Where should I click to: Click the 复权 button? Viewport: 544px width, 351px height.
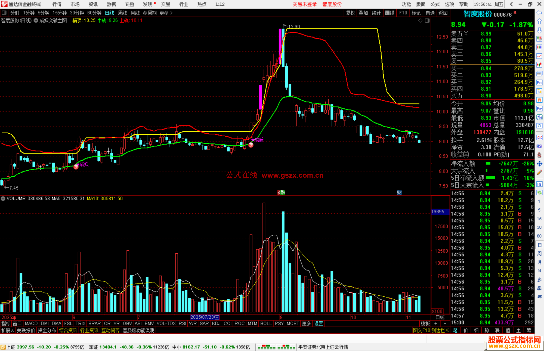coord(350,13)
